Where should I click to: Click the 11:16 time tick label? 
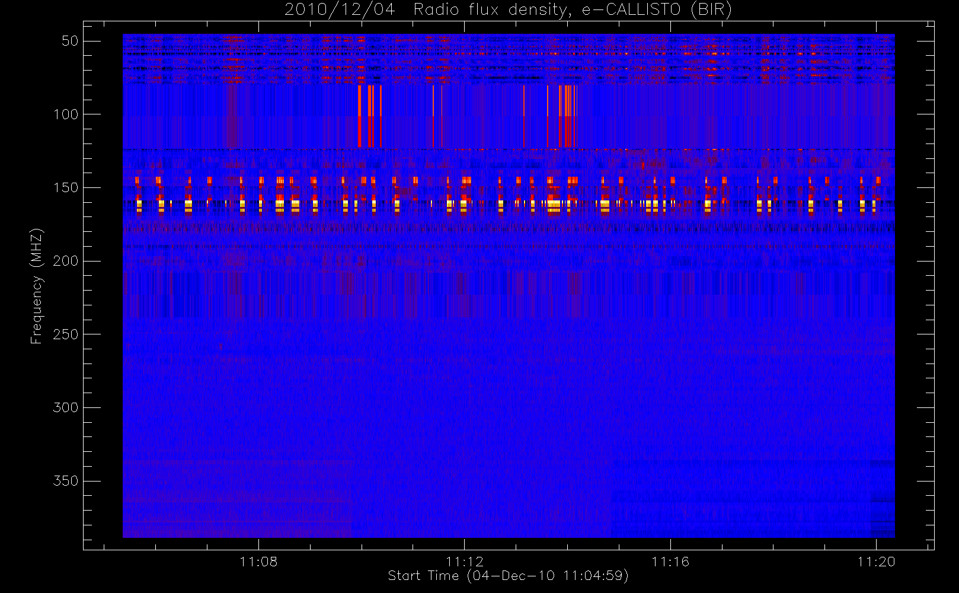tap(670, 562)
